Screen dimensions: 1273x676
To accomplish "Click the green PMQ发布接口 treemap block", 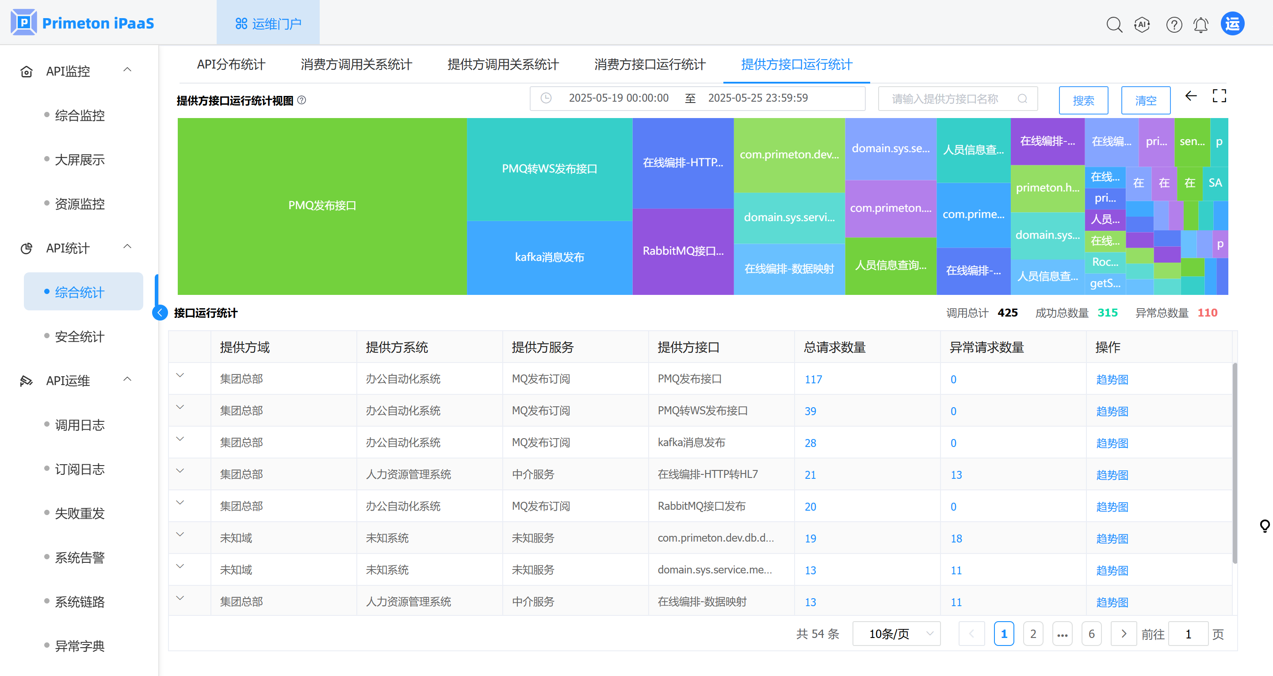I will tap(322, 205).
